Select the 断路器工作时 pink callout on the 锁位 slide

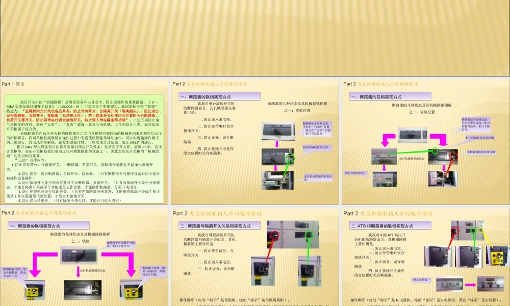(154, 271)
